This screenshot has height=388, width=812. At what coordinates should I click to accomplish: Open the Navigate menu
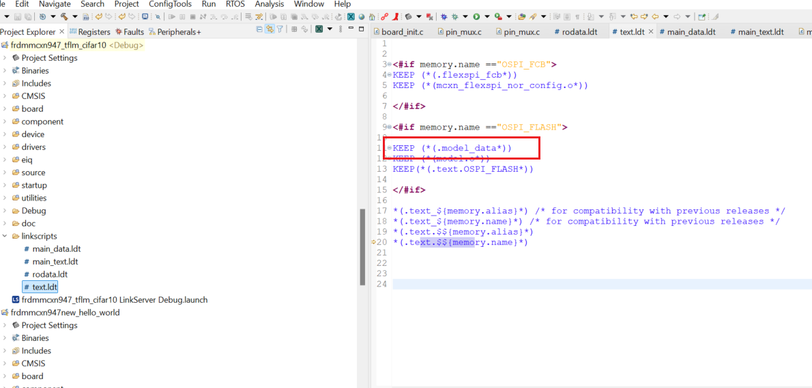(55, 3)
